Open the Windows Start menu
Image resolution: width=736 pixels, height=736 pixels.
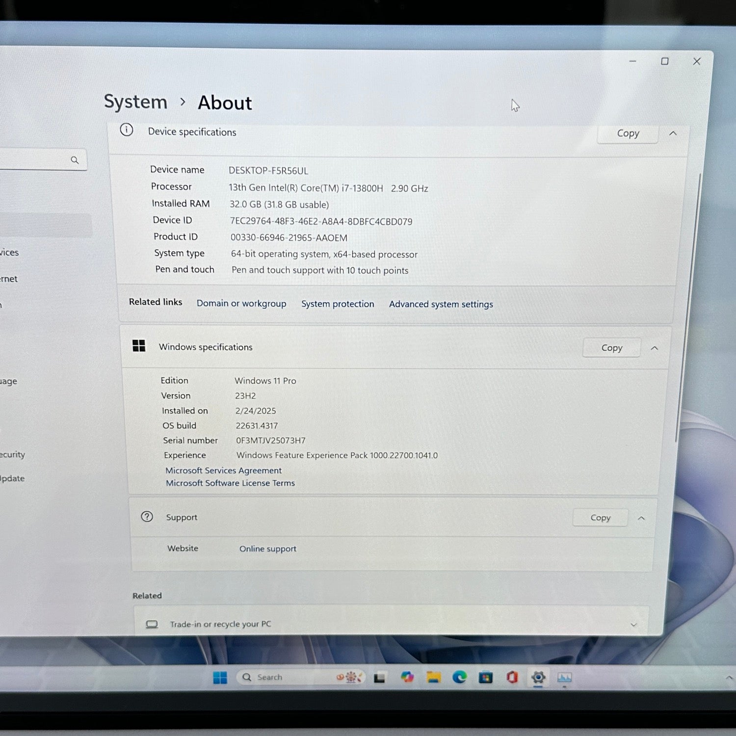220,678
